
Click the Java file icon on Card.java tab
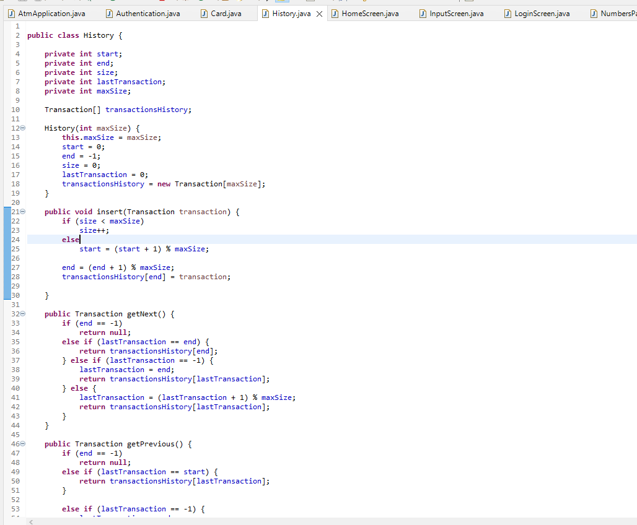tap(205, 12)
